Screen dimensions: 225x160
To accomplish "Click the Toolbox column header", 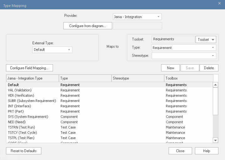I will pyautogui.click(x=188, y=78).
